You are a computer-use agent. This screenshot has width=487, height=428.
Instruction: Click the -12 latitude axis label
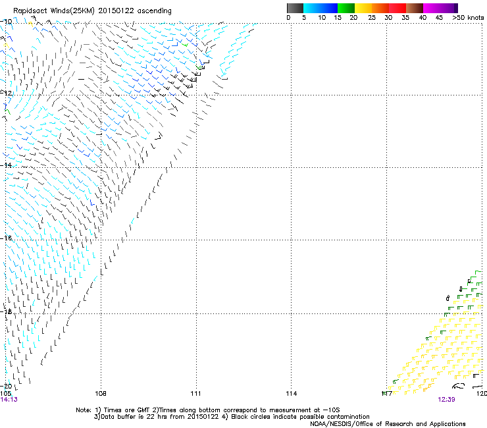(x=6, y=94)
